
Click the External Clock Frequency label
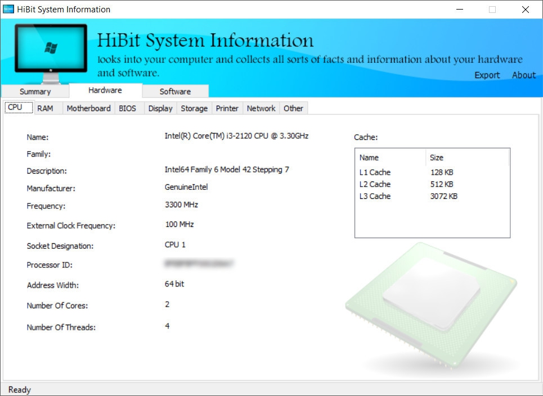[x=71, y=226]
